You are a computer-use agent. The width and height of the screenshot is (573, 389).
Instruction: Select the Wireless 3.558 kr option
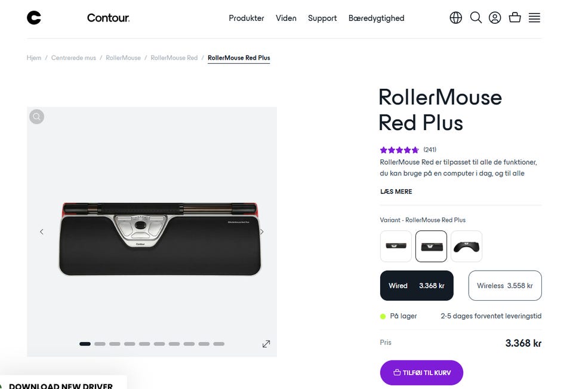505,286
